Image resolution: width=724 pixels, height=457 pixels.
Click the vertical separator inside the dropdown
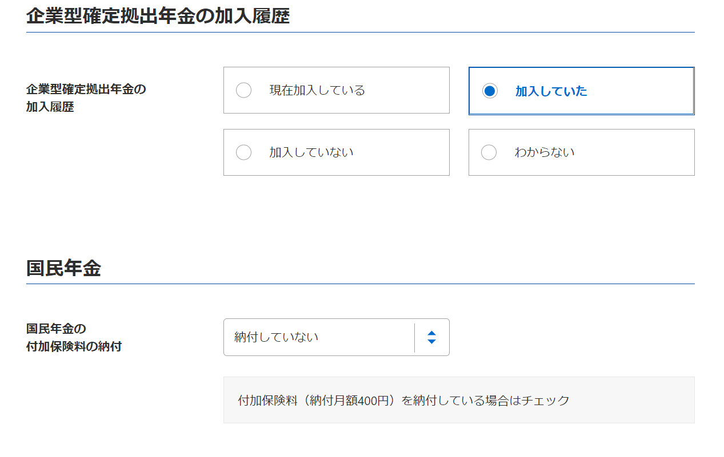coord(414,337)
